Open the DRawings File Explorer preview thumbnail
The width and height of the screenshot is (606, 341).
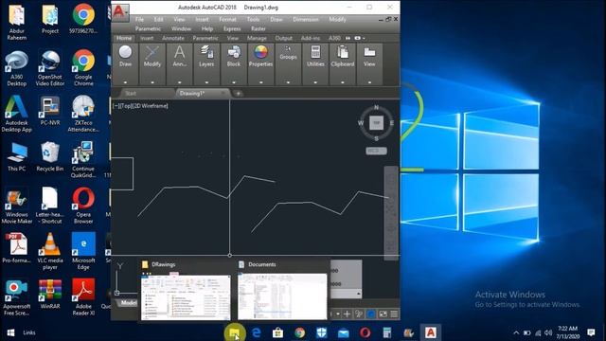point(186,296)
